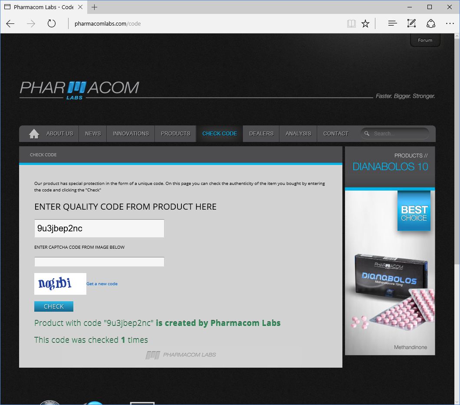This screenshot has height=405, width=460.
Task: Open the Analysis menu item
Action: pos(299,134)
